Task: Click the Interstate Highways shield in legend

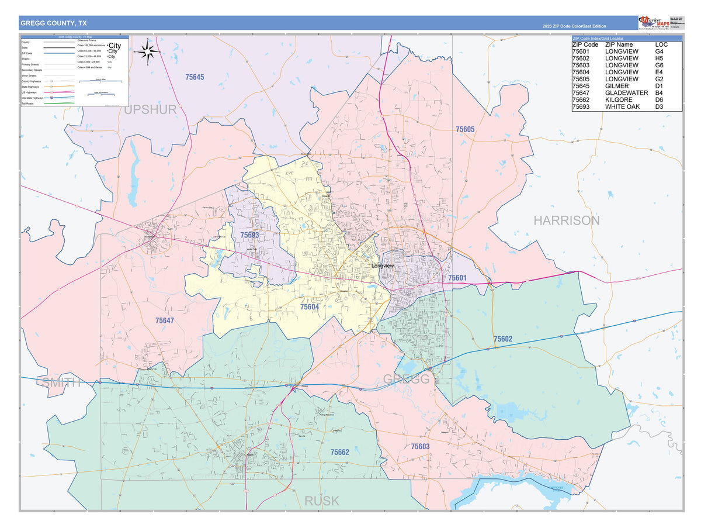Action: tap(51, 98)
